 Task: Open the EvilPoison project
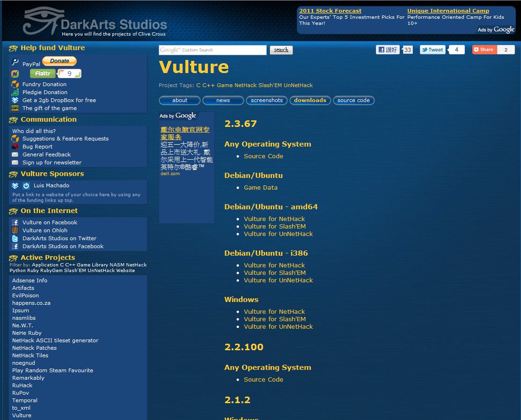(x=25, y=295)
